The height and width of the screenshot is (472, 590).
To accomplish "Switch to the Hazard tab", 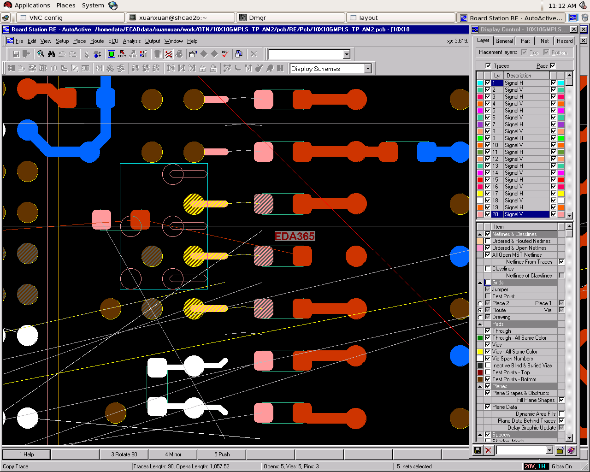I will pyautogui.click(x=564, y=41).
